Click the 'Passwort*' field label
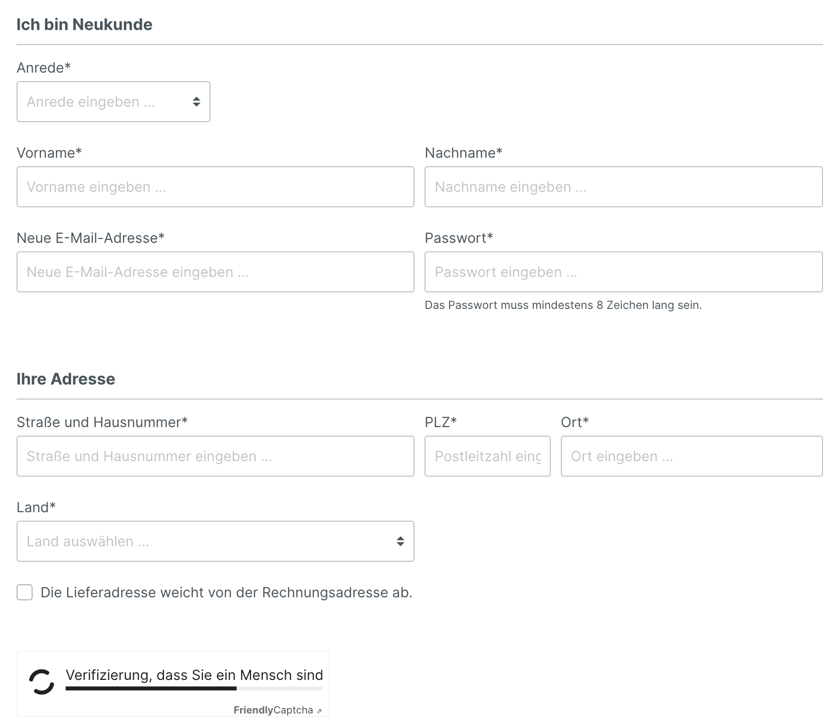 pyautogui.click(x=459, y=238)
